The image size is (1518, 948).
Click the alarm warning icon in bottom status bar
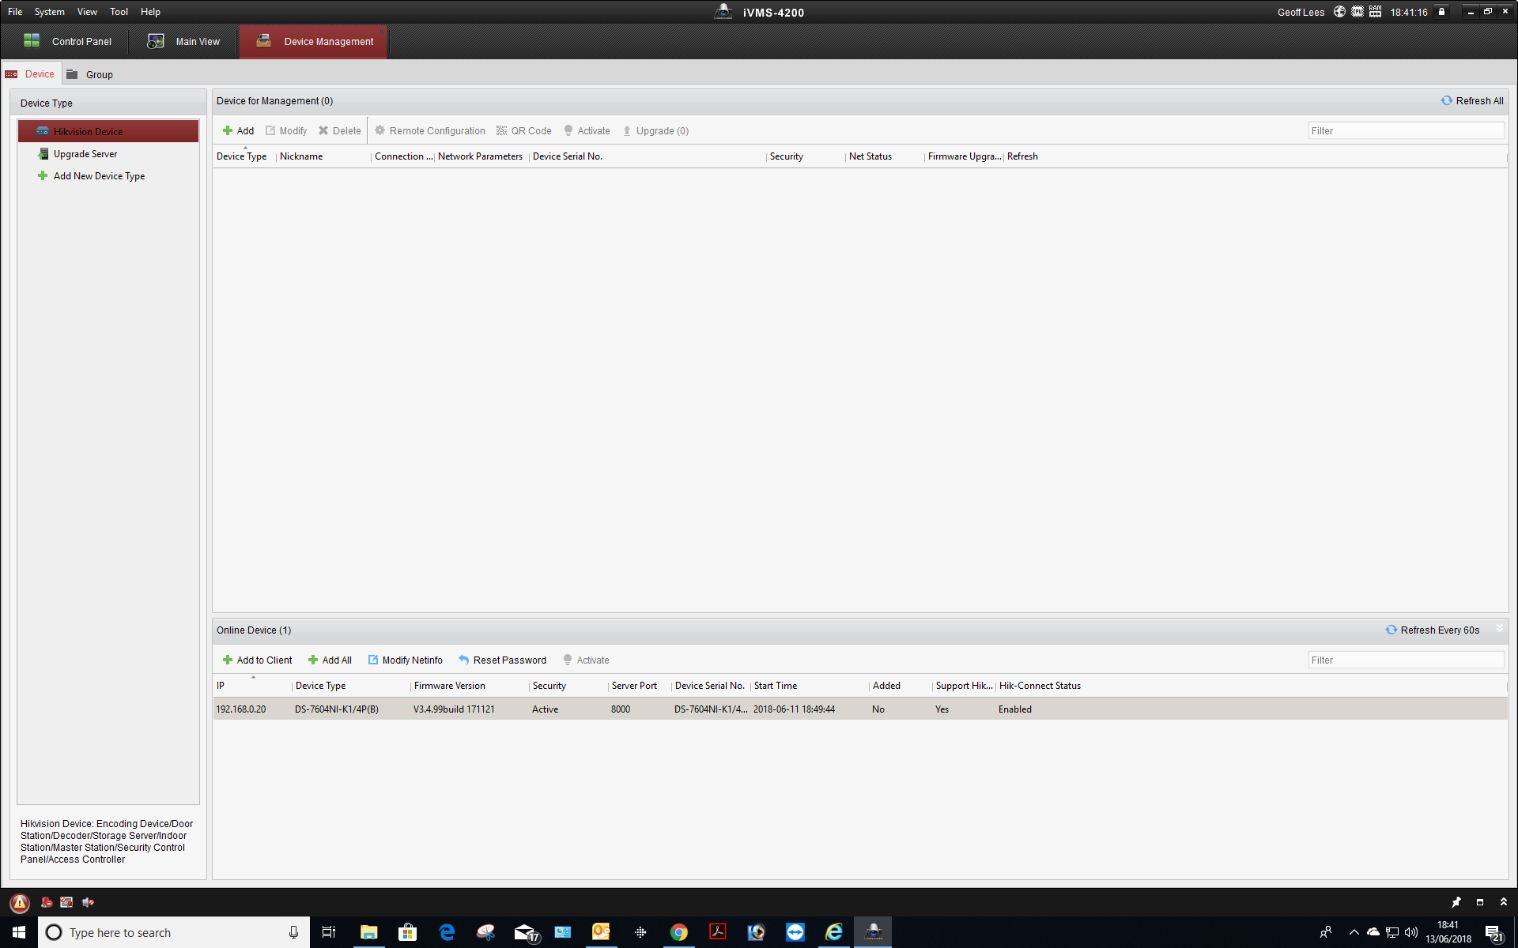click(17, 902)
